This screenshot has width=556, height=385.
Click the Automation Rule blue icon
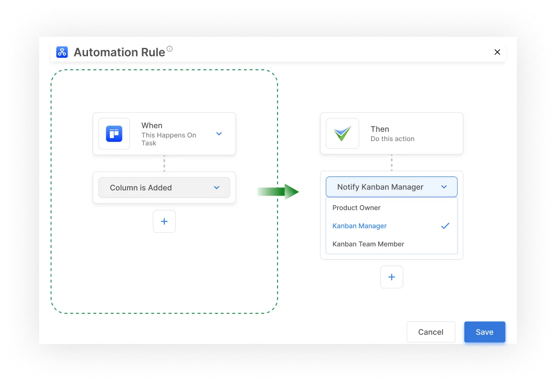pos(61,52)
